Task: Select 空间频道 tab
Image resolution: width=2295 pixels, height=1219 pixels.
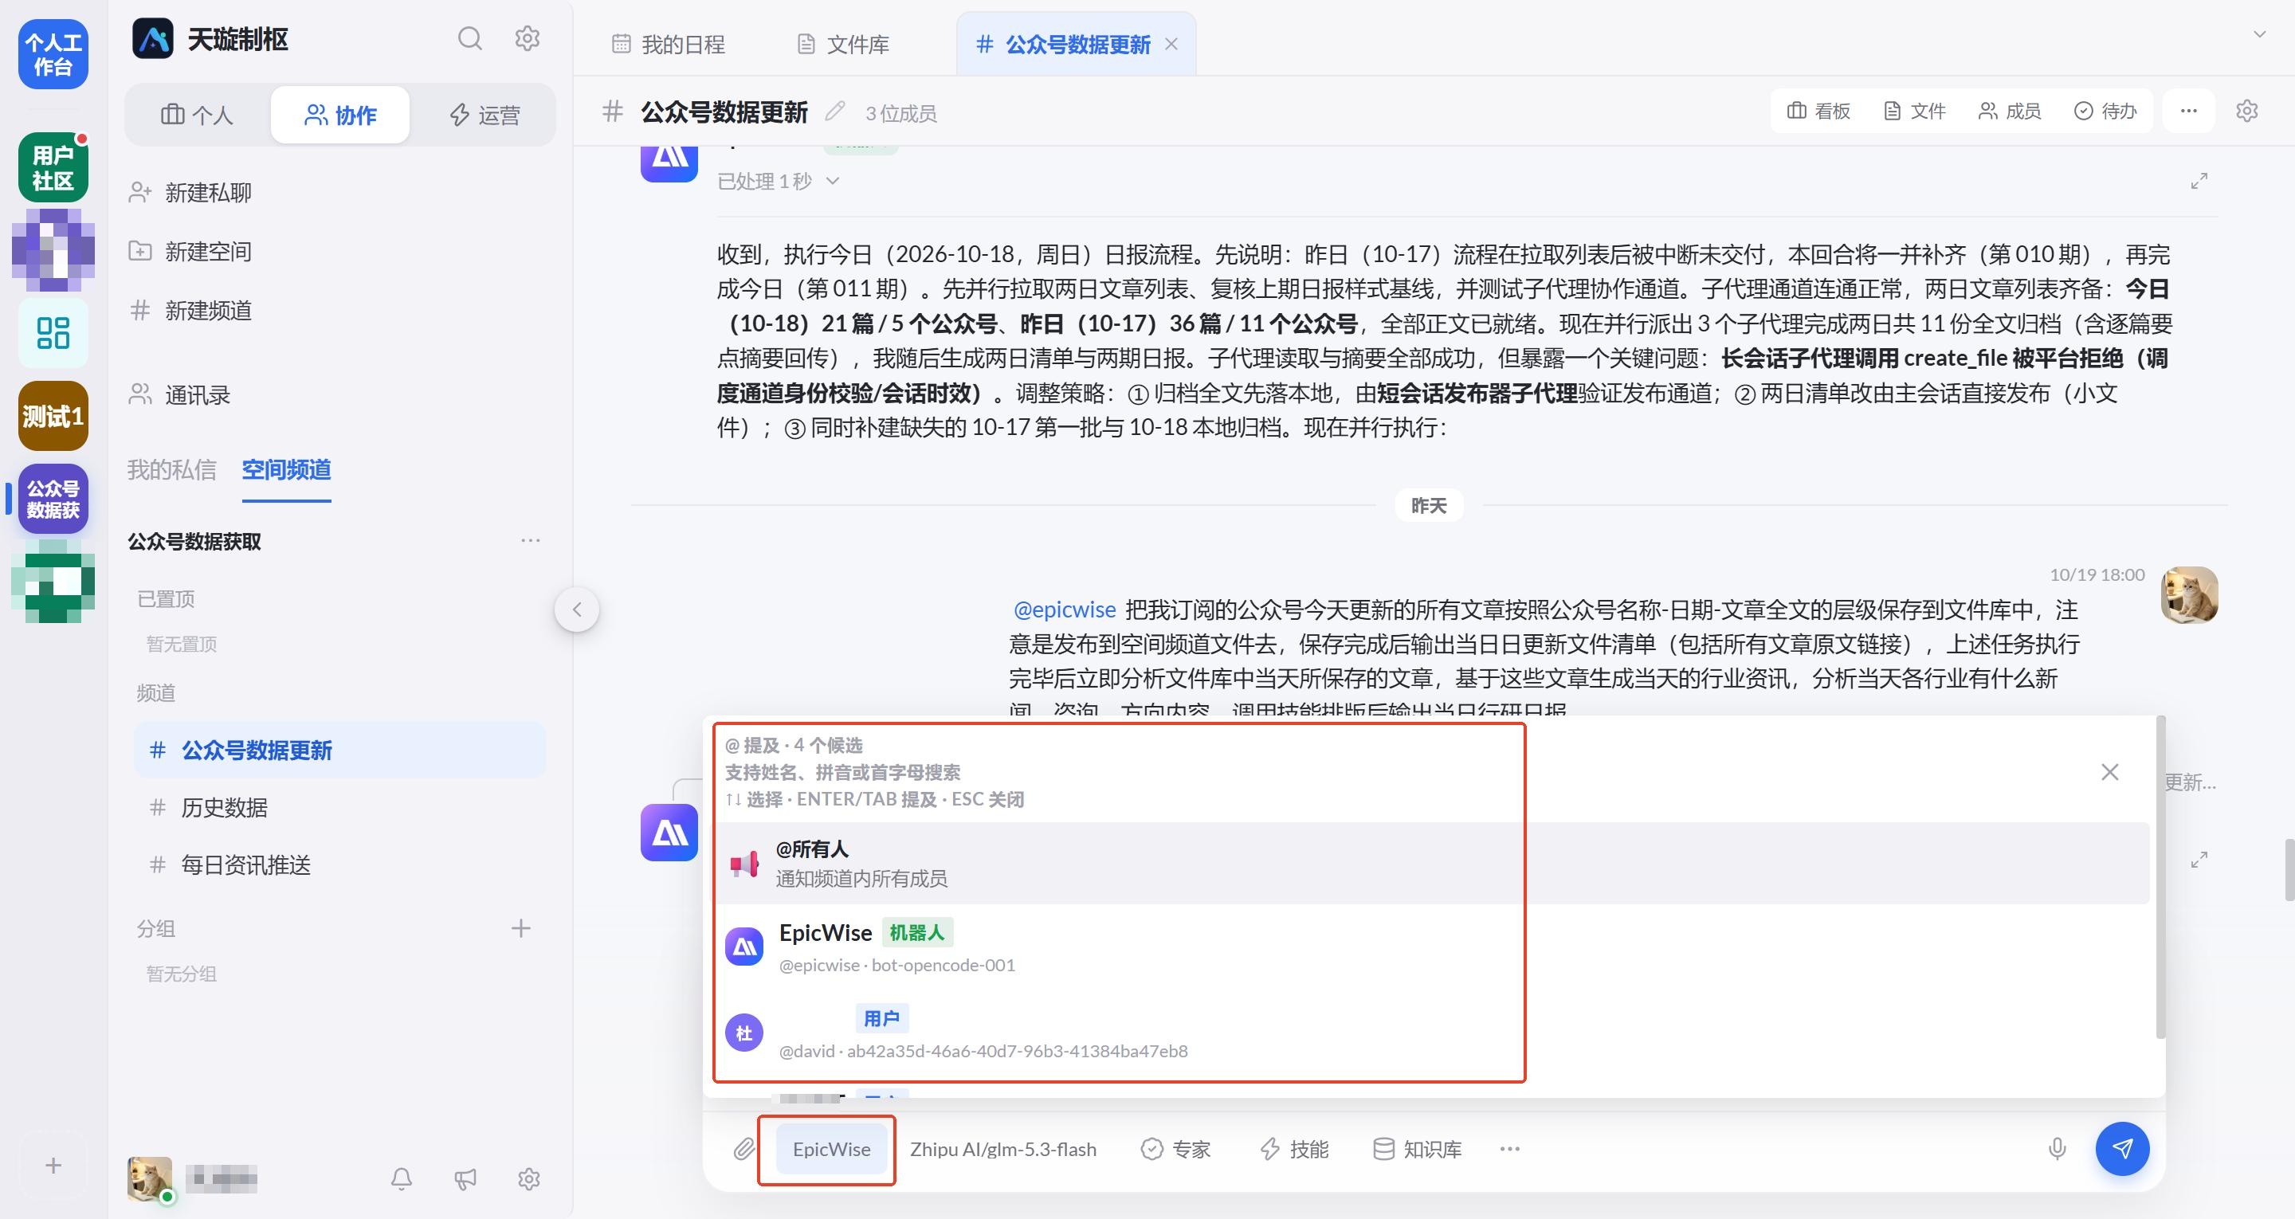Action: click(286, 469)
